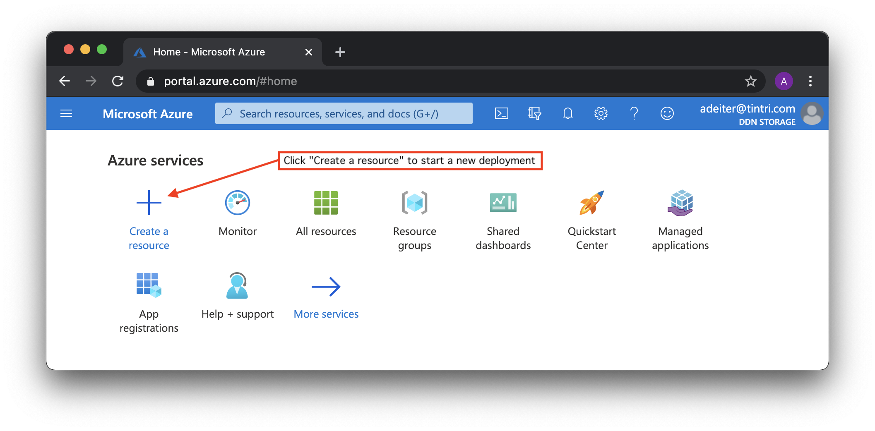Open Help + support service

click(x=237, y=285)
